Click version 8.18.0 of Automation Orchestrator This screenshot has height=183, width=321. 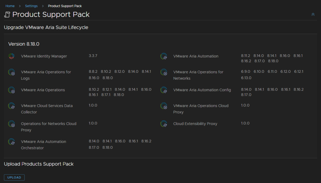click(x=108, y=147)
